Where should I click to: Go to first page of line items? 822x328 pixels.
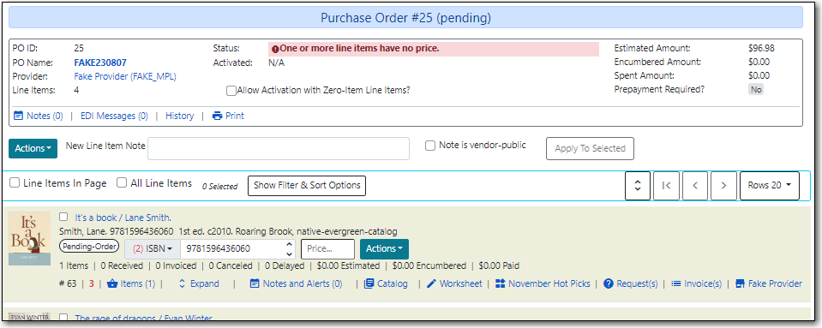[666, 186]
